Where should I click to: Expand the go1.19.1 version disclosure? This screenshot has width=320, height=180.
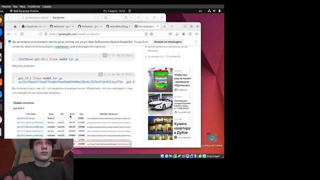(x=19, y=108)
